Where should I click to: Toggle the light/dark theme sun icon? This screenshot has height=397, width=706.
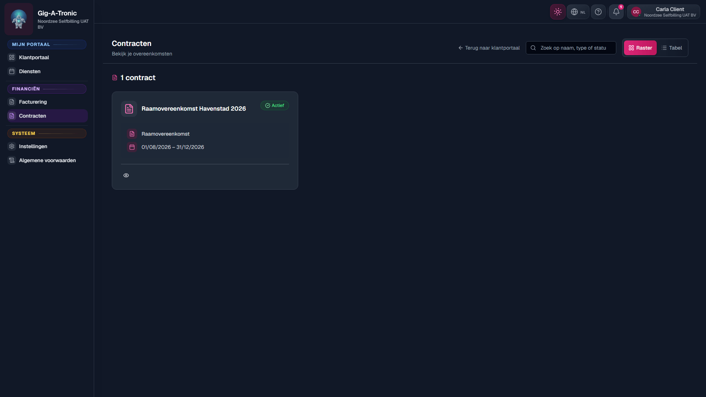[x=557, y=12]
